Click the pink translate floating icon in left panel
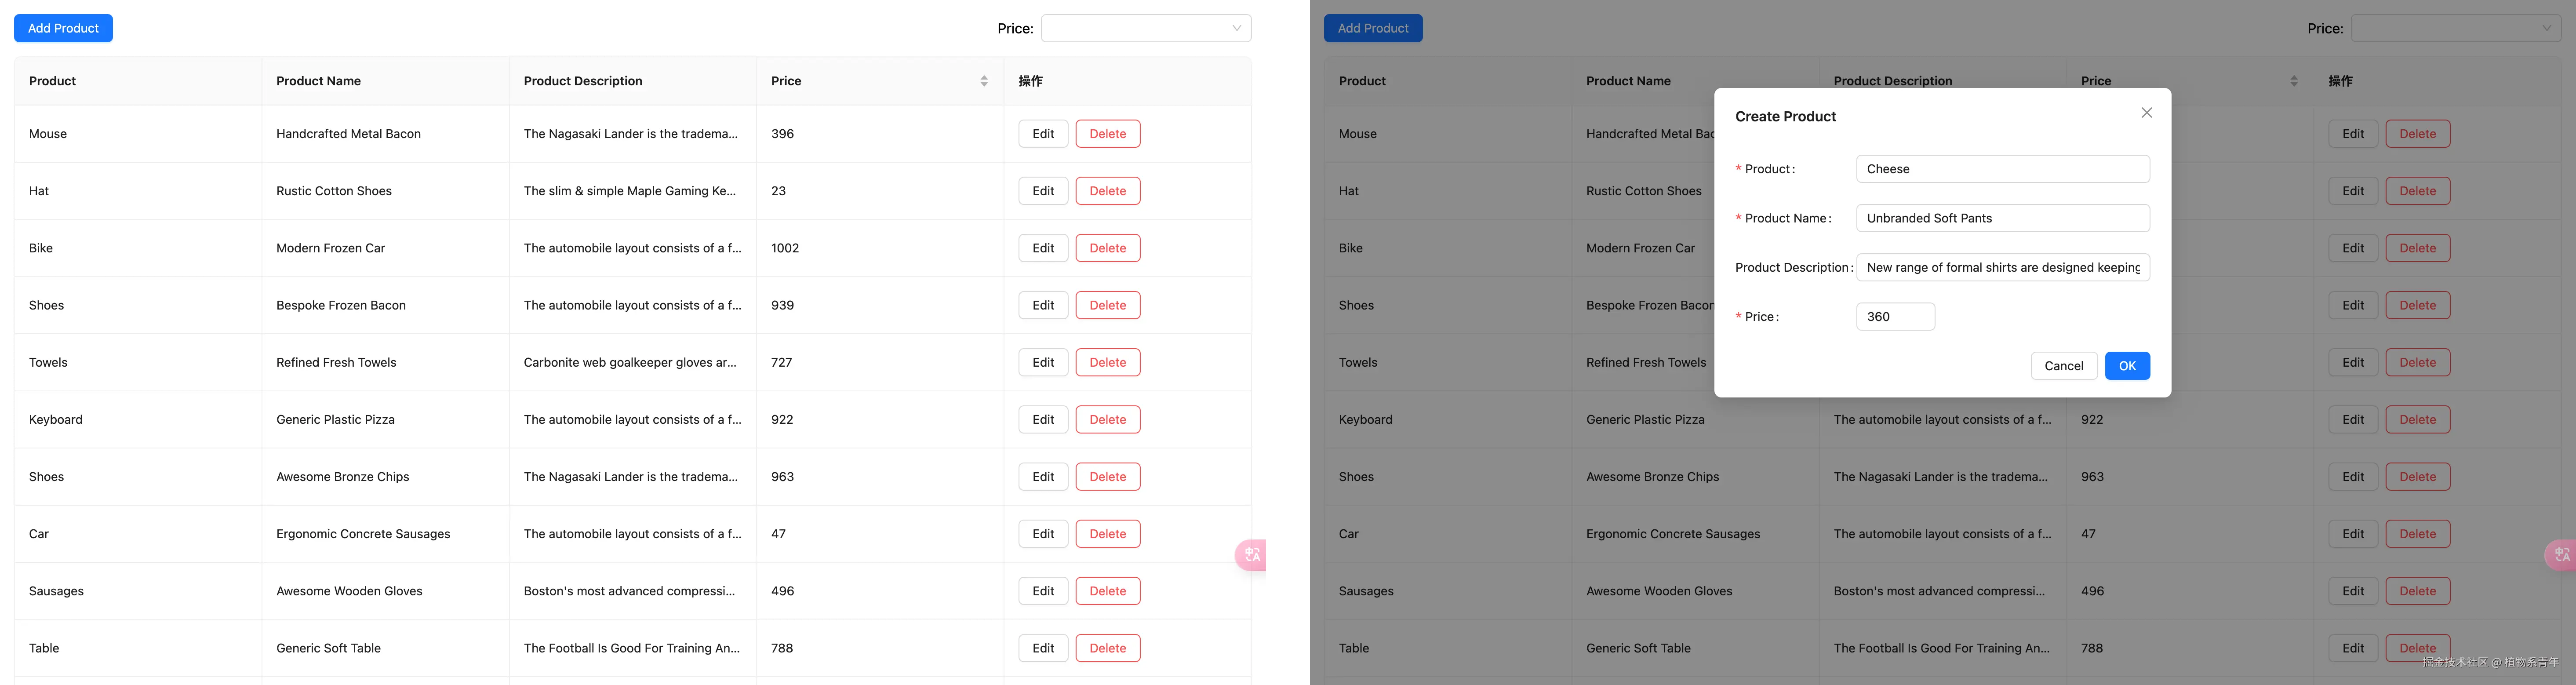 point(1251,555)
